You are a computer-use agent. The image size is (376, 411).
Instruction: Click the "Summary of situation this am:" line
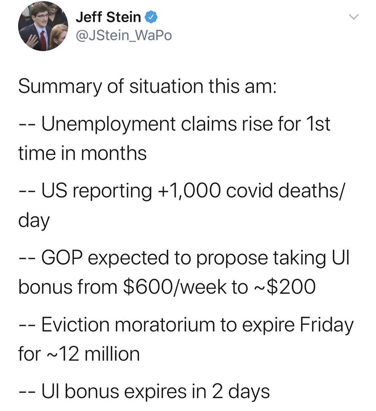(147, 86)
